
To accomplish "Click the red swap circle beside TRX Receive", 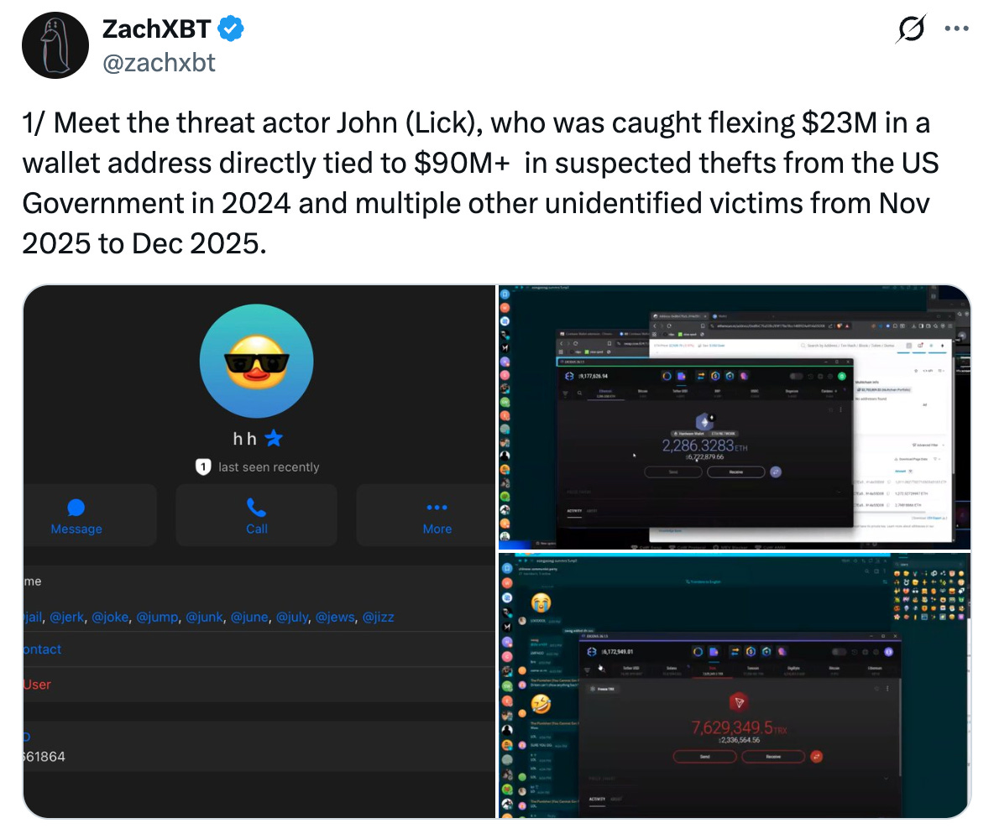I will (817, 757).
